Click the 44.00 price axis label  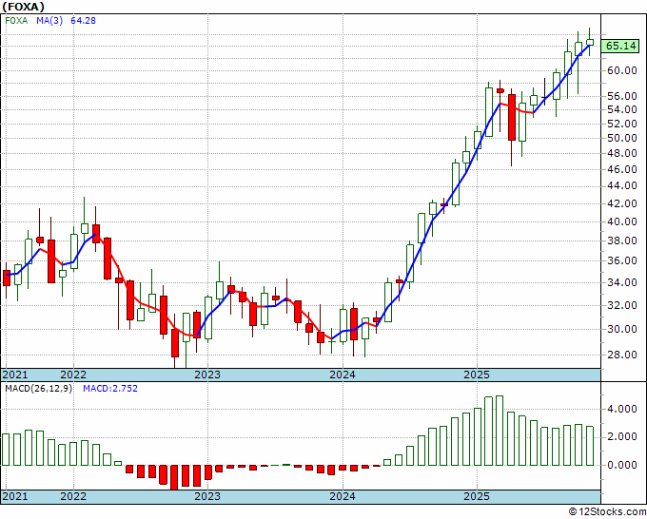click(x=622, y=186)
